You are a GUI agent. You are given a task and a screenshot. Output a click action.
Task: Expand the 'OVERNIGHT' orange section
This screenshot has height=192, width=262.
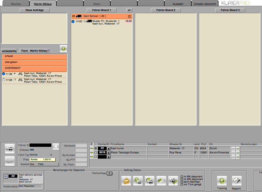point(34,69)
